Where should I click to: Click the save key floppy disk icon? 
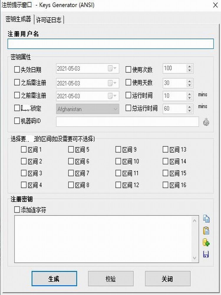pos(206,254)
